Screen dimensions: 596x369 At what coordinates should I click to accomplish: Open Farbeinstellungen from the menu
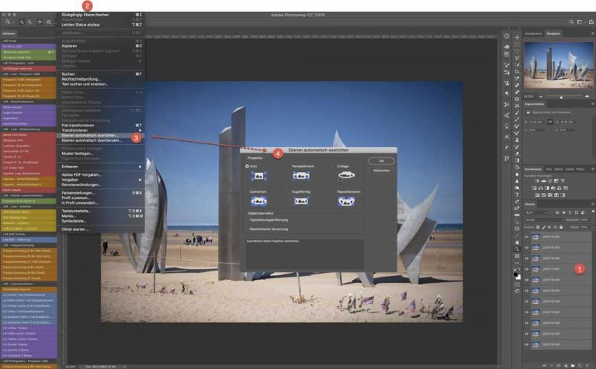click(x=100, y=193)
